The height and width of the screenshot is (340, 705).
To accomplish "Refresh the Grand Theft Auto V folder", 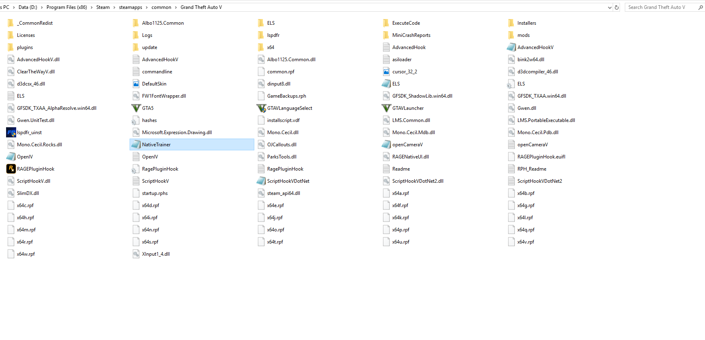I will pos(617,7).
